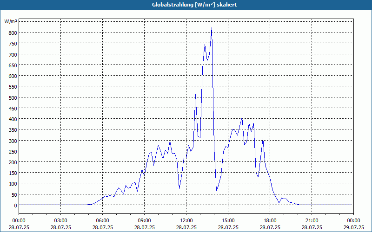Click the 15:00 time axis label
Image resolution: width=372 pixels, height=232 pixels.
pos(228,221)
